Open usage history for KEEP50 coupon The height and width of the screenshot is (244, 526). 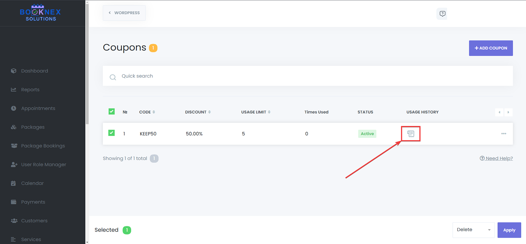coord(411,134)
